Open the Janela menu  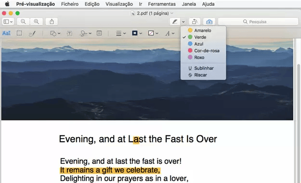[x=189, y=4]
